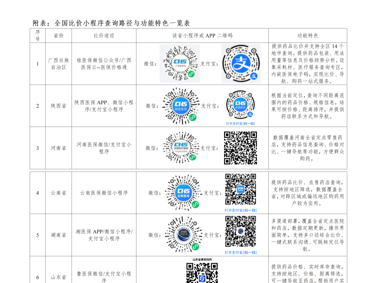Click the 支付宝： label in Hunan row
377x283 pixels.
point(213,235)
